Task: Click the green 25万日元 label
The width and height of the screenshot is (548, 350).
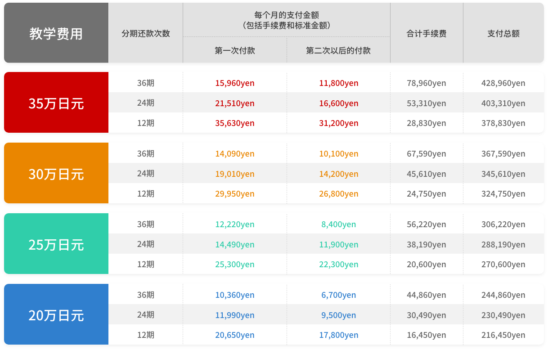Action: pos(56,245)
